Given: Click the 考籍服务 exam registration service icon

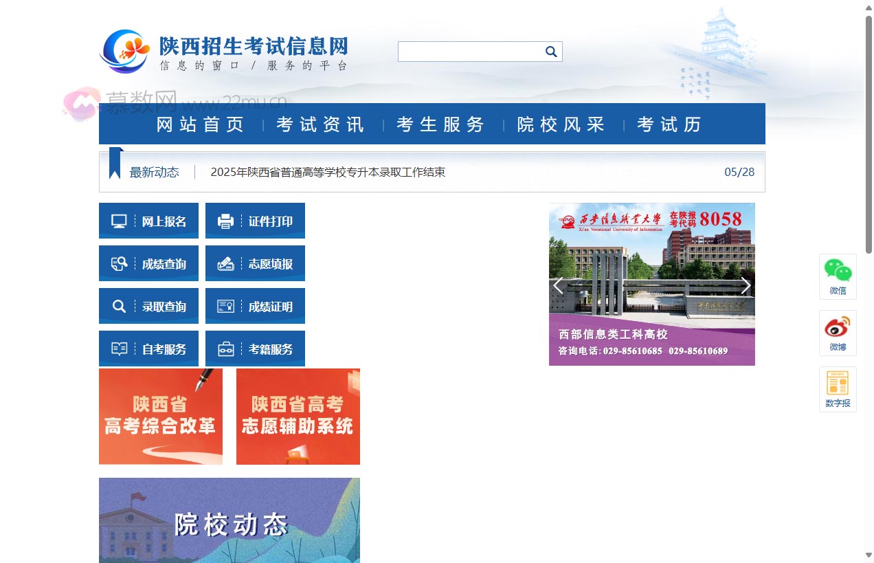Looking at the screenshot, I should click(x=255, y=349).
